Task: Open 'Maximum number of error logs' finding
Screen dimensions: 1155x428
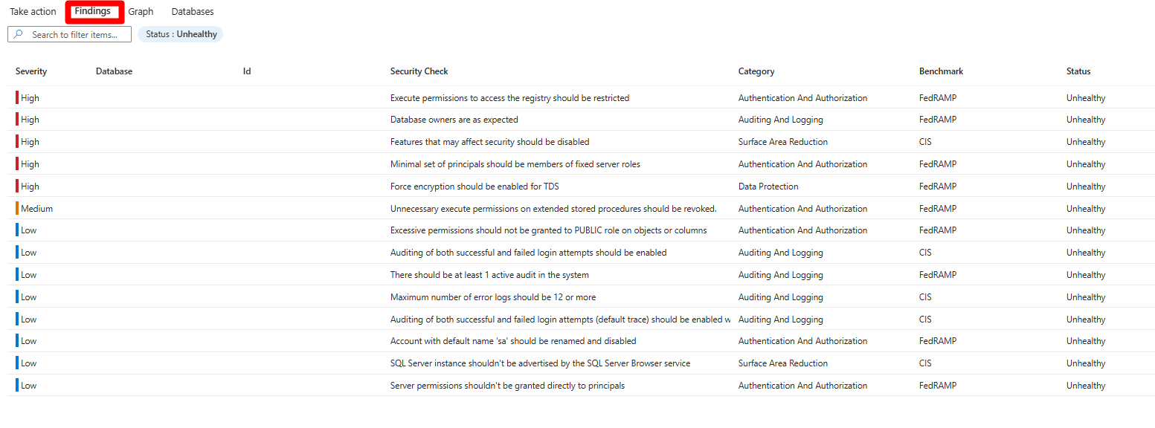Action: (493, 297)
